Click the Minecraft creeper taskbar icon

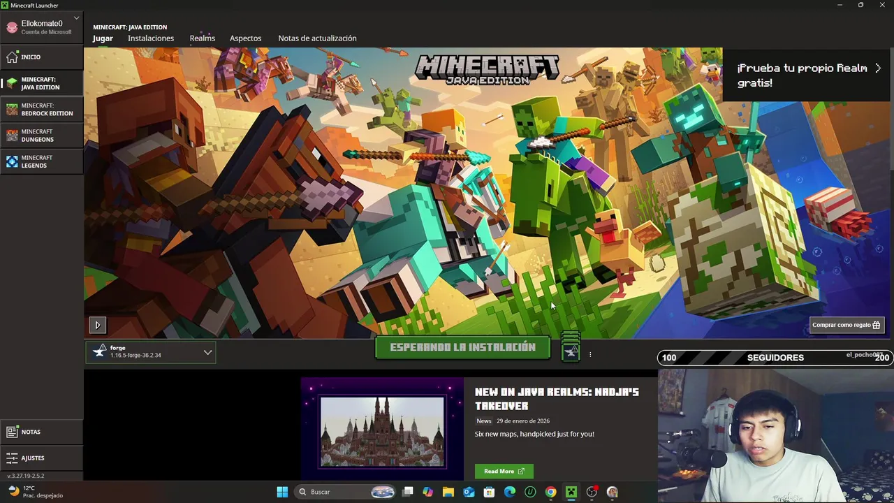click(571, 492)
